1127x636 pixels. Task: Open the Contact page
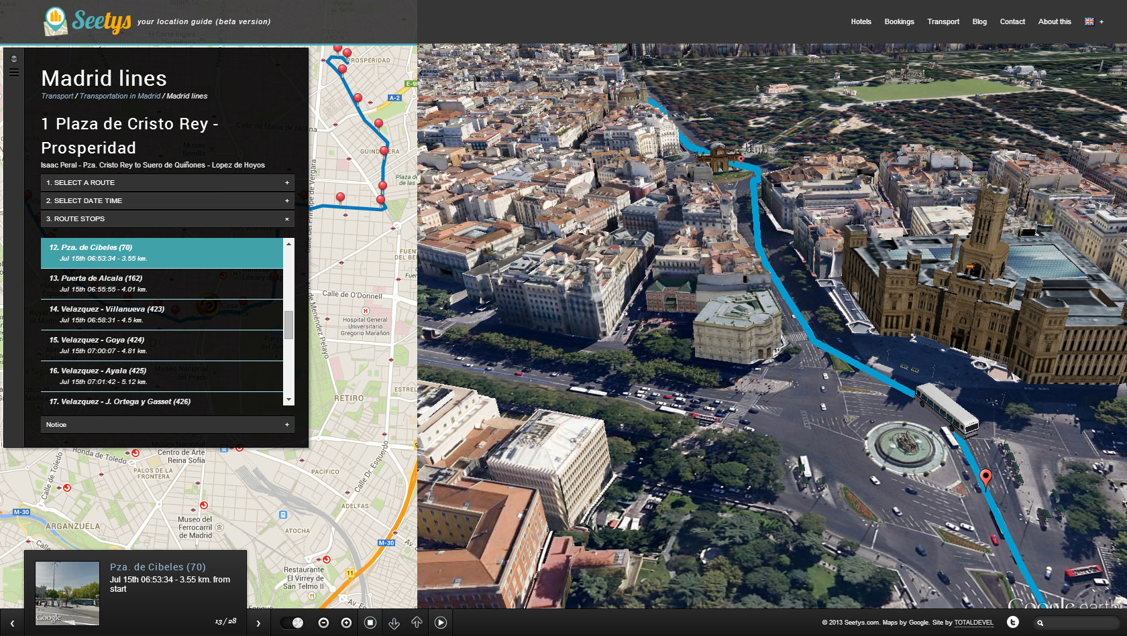coord(1012,21)
